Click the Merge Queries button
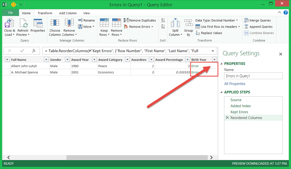291x169 pixels. coord(257,21)
